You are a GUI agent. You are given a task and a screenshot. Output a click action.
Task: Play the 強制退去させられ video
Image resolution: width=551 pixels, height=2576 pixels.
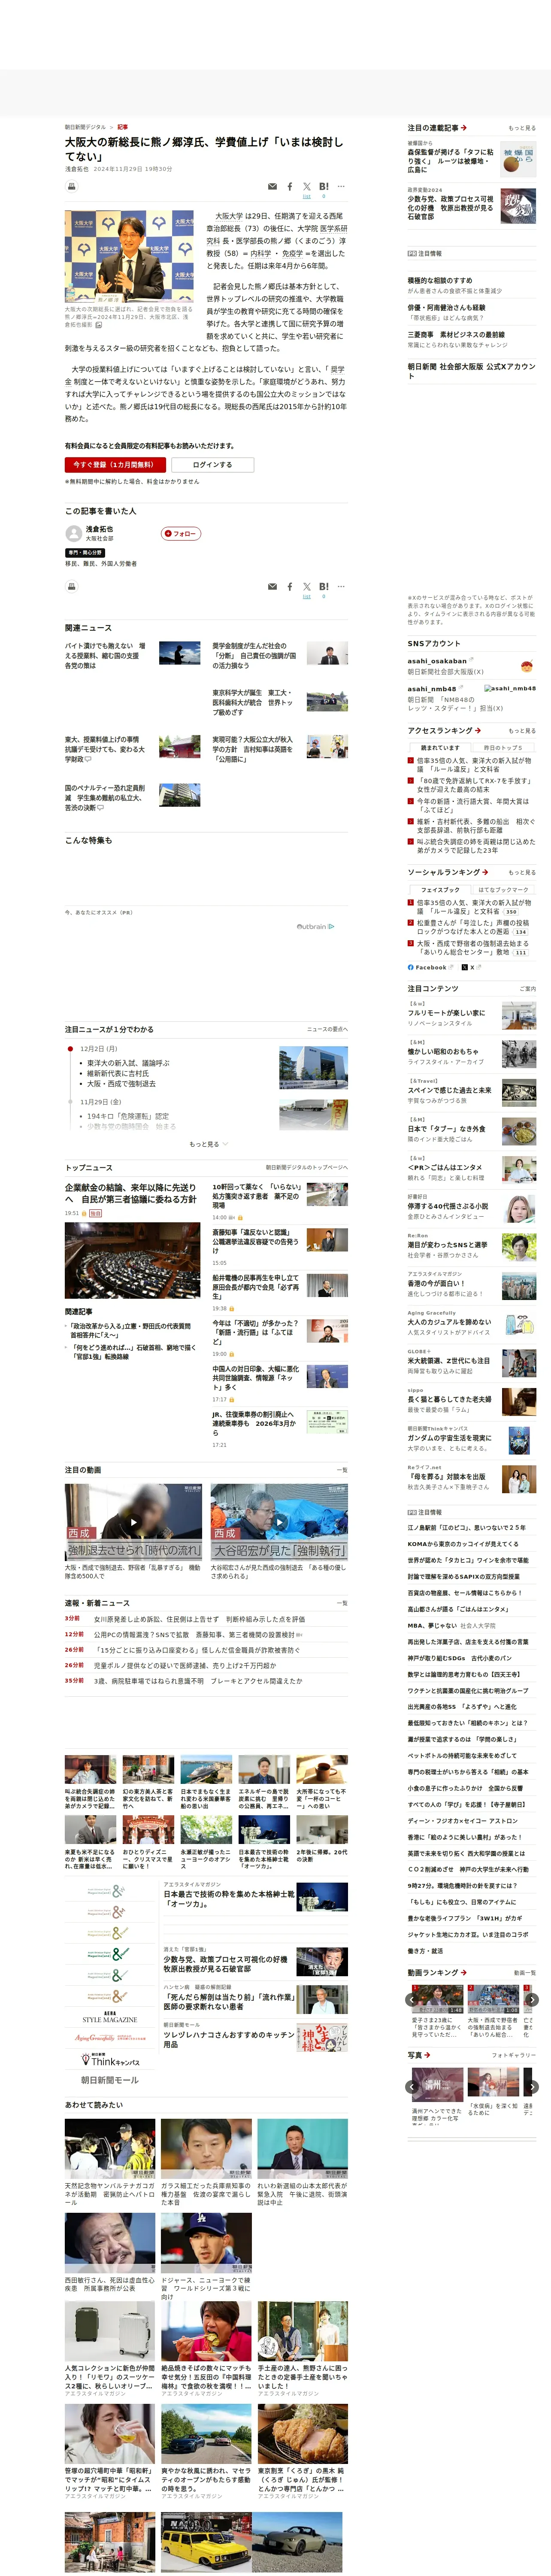pyautogui.click(x=133, y=1522)
